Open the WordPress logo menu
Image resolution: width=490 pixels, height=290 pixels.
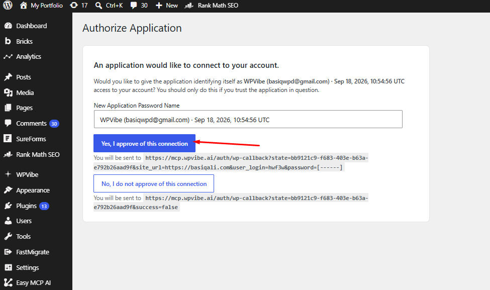[8, 6]
